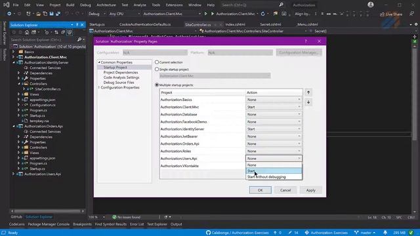The image size is (420, 236).
Task: Select Debug Source Files in properties tree
Action: 119,83
